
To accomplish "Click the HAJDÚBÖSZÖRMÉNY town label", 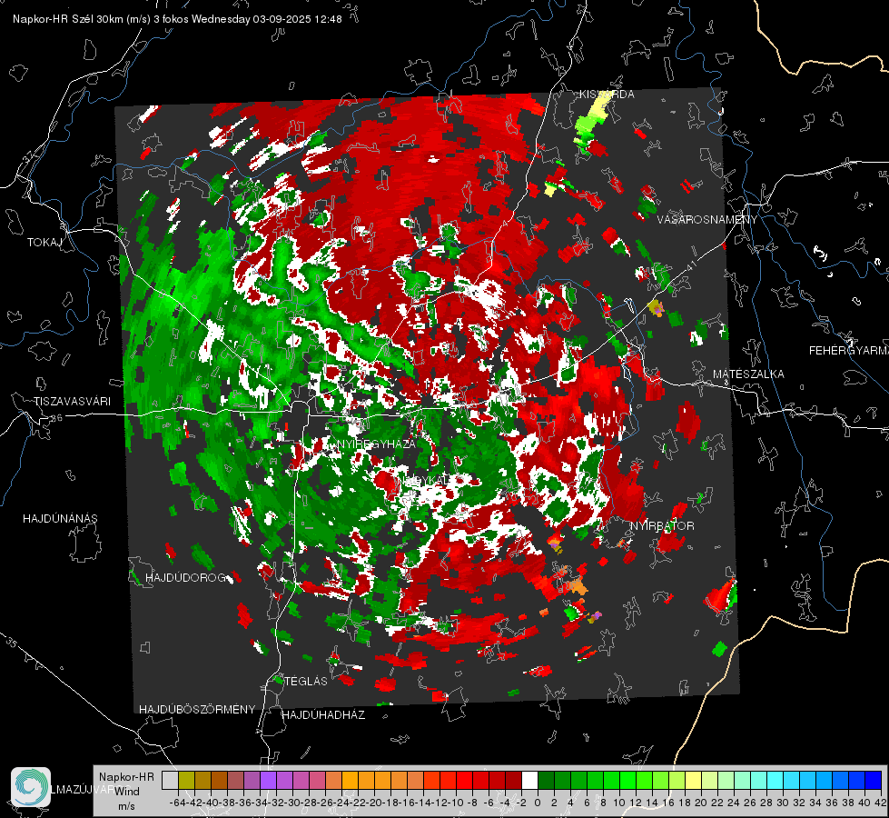I will (197, 710).
